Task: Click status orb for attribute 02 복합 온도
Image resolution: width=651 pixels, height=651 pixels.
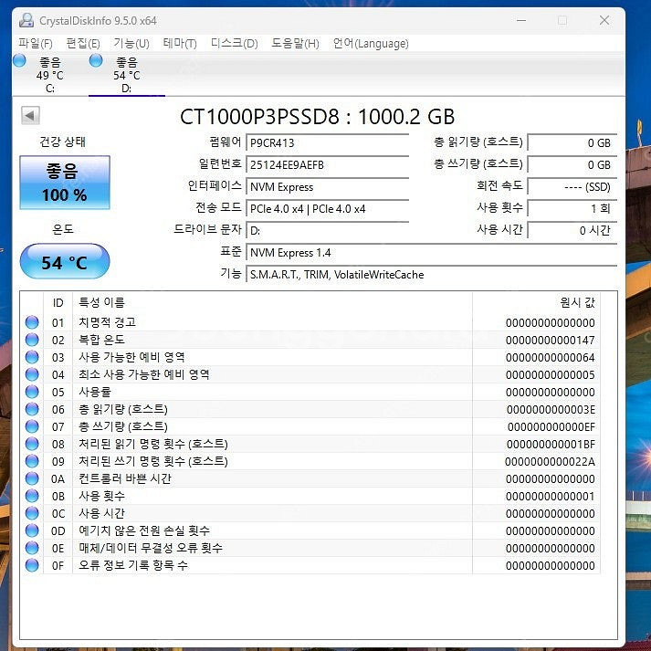Action: pyautogui.click(x=33, y=340)
